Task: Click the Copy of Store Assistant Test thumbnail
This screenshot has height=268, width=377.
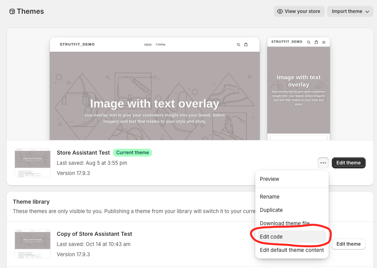Action: pyautogui.click(x=32, y=244)
